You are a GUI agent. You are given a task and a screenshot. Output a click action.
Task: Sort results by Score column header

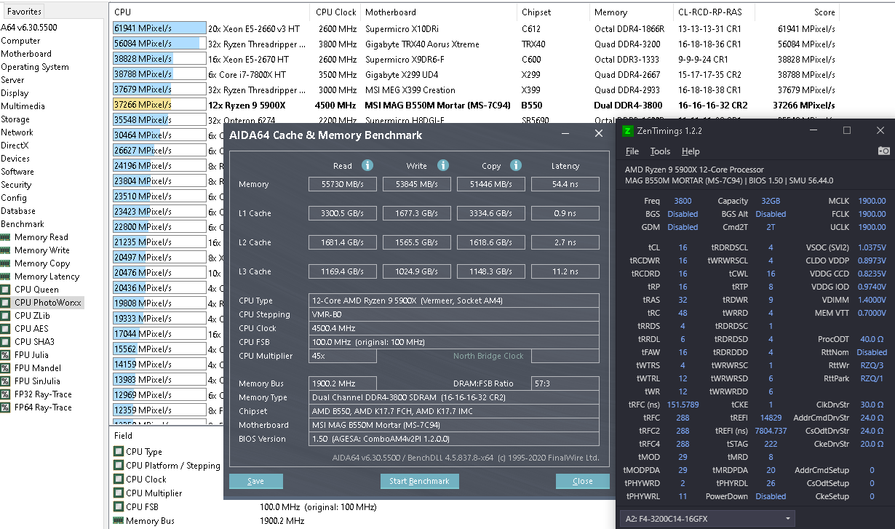(x=797, y=12)
